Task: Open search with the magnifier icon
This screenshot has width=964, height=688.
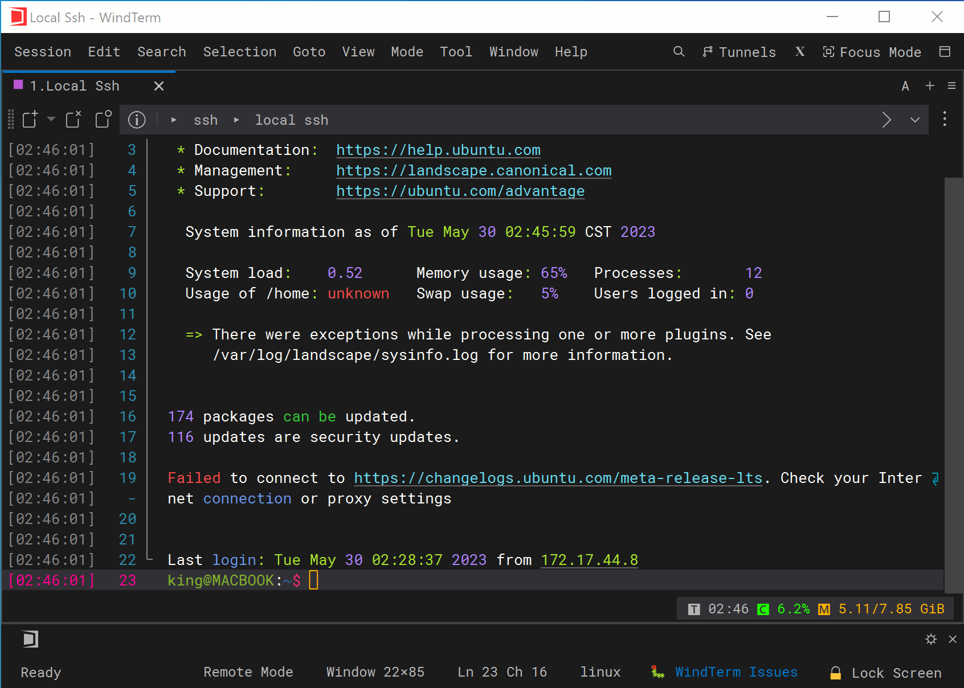Action: click(678, 52)
